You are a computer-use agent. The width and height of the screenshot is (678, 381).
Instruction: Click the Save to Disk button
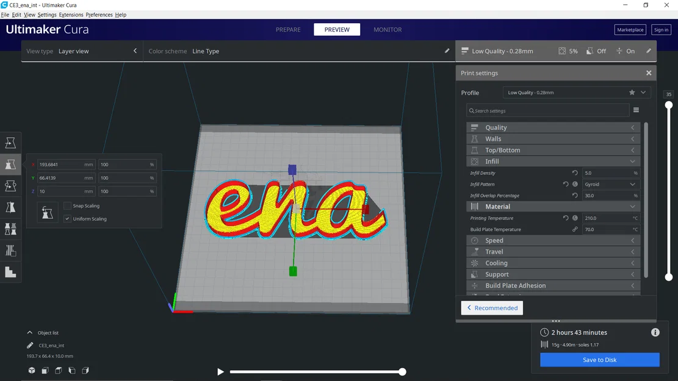pyautogui.click(x=599, y=360)
